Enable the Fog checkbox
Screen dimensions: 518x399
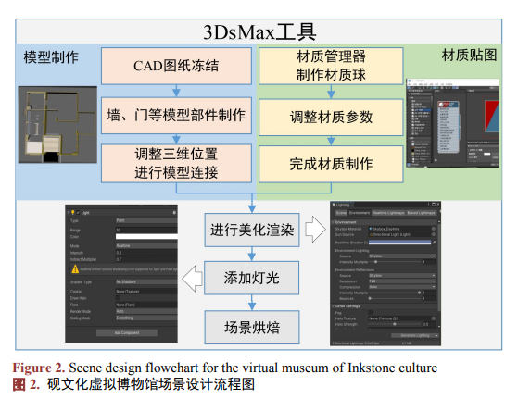point(371,312)
